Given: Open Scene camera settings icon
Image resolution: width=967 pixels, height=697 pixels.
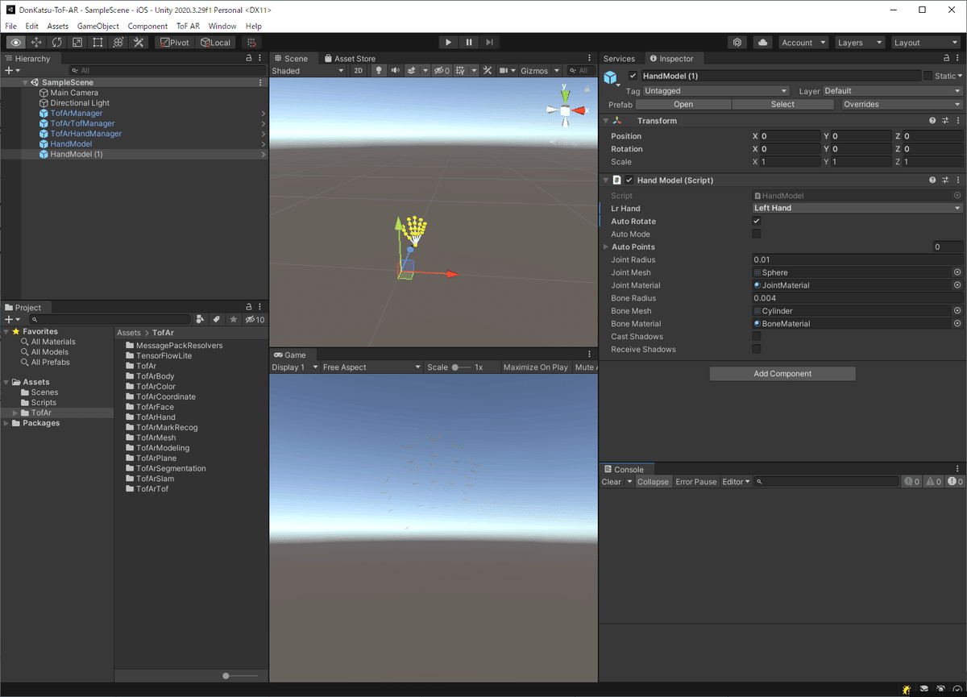Looking at the screenshot, I should [504, 71].
